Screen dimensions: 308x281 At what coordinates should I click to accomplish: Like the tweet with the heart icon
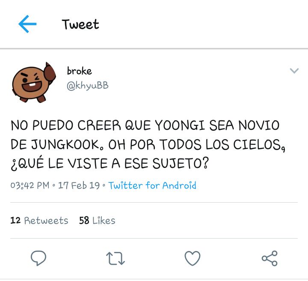(x=192, y=258)
